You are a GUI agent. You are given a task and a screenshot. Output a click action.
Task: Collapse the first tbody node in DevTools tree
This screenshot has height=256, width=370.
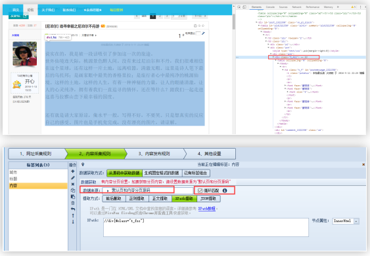tap(262, 31)
